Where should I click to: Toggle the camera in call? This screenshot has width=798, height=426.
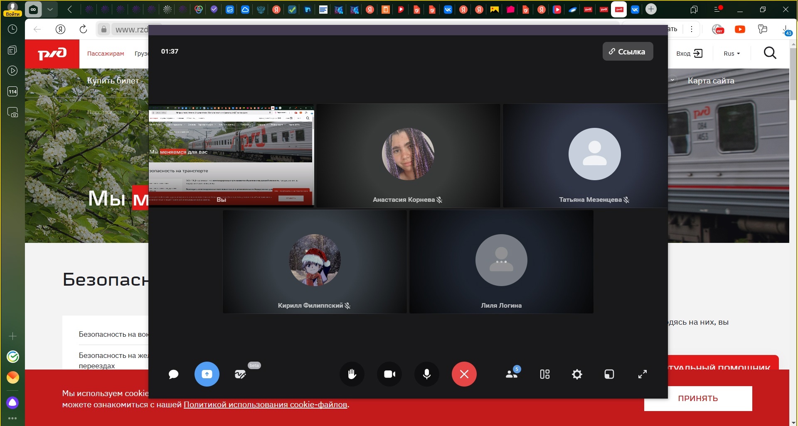pyautogui.click(x=389, y=374)
